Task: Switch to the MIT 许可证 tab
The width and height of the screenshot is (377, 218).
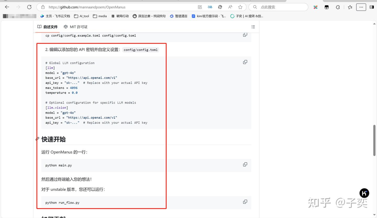Action: pyautogui.click(x=75, y=27)
